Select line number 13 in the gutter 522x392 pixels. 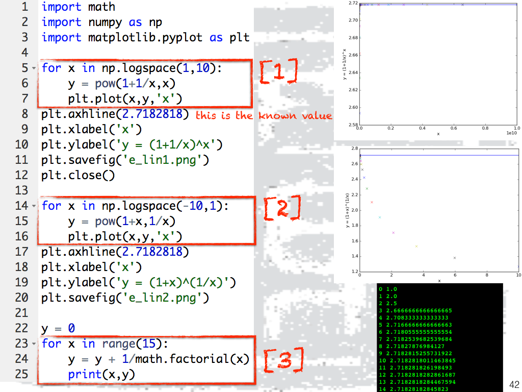point(21,190)
